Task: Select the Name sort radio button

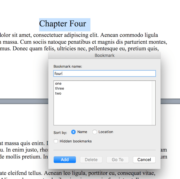Action: [x=73, y=132]
